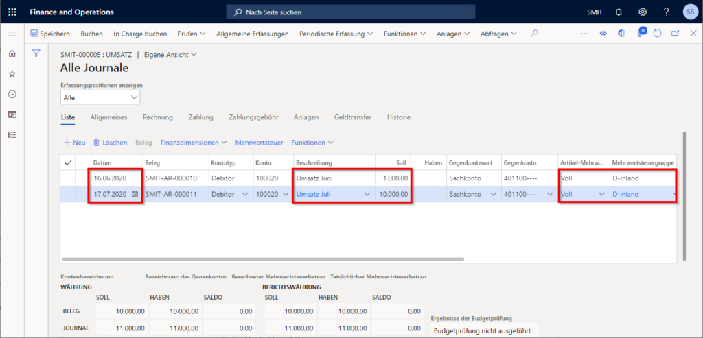Click voucher SMIT-AR-000010
Image resolution: width=703 pixels, height=338 pixels.
[x=171, y=178]
